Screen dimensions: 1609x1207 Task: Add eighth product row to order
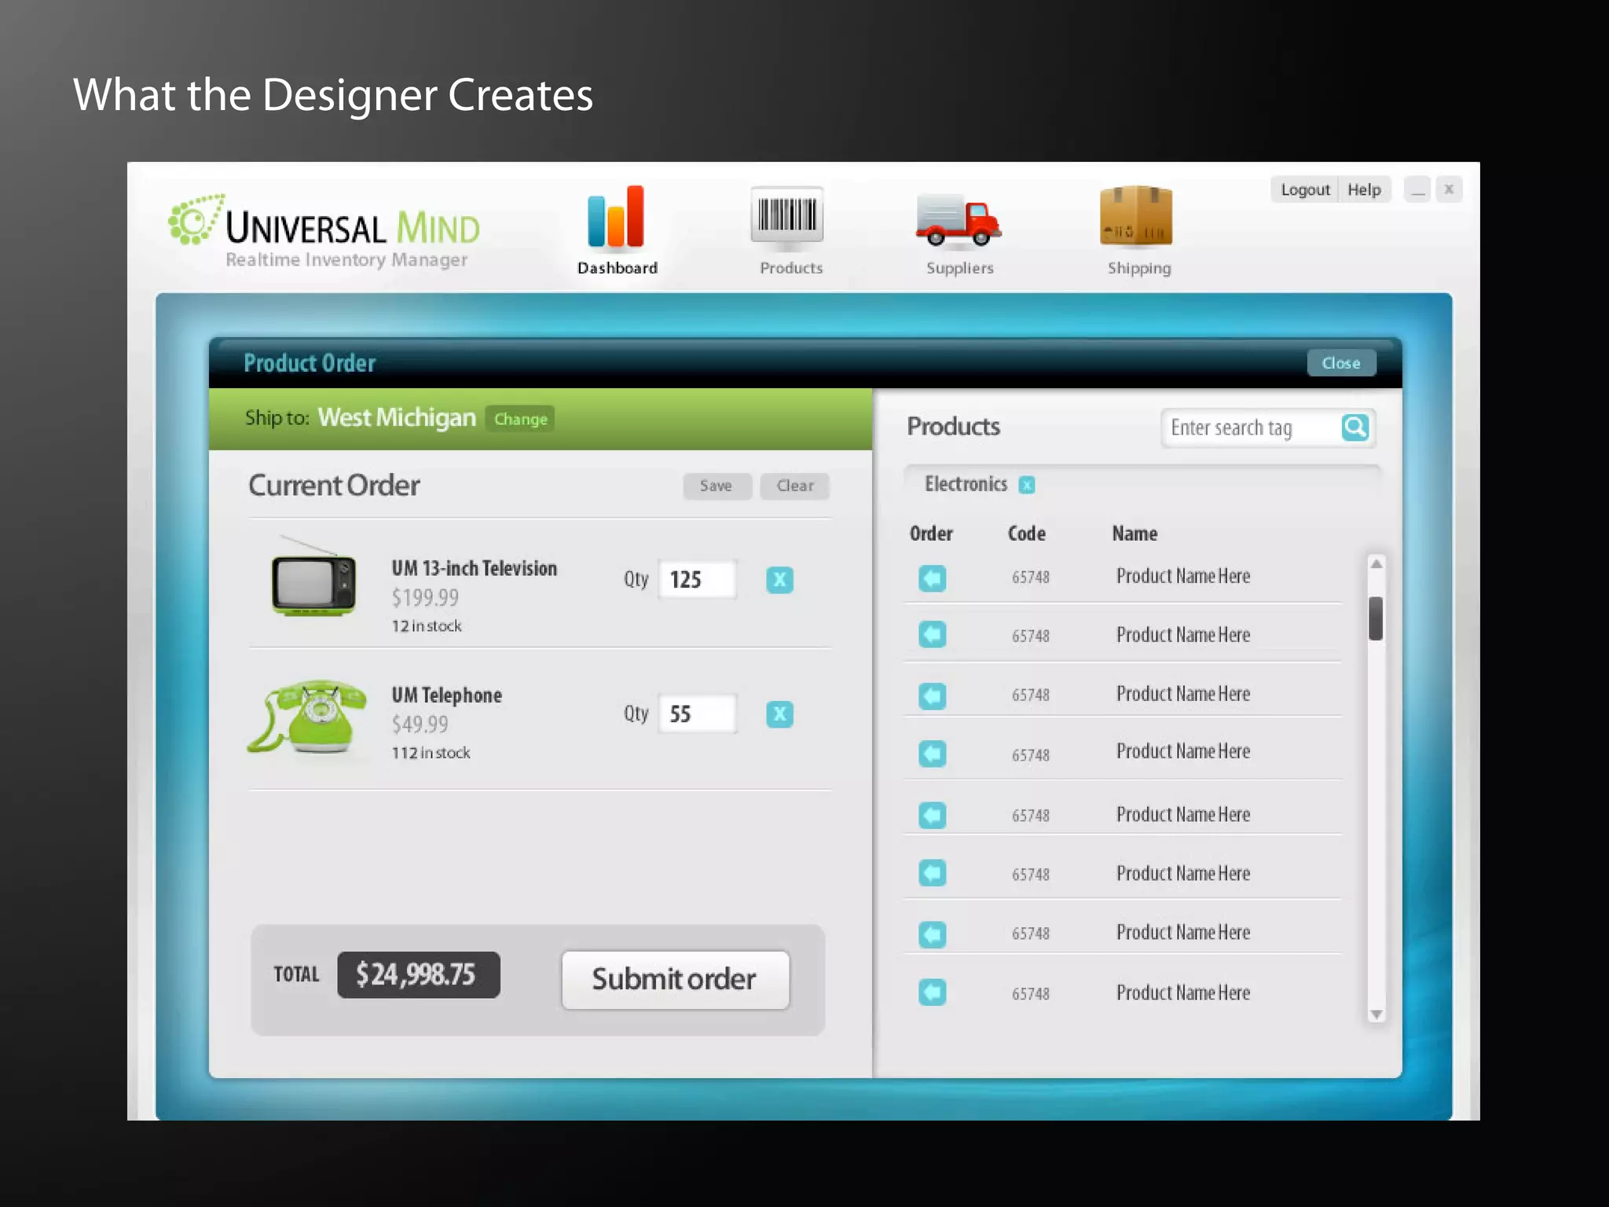(x=932, y=992)
